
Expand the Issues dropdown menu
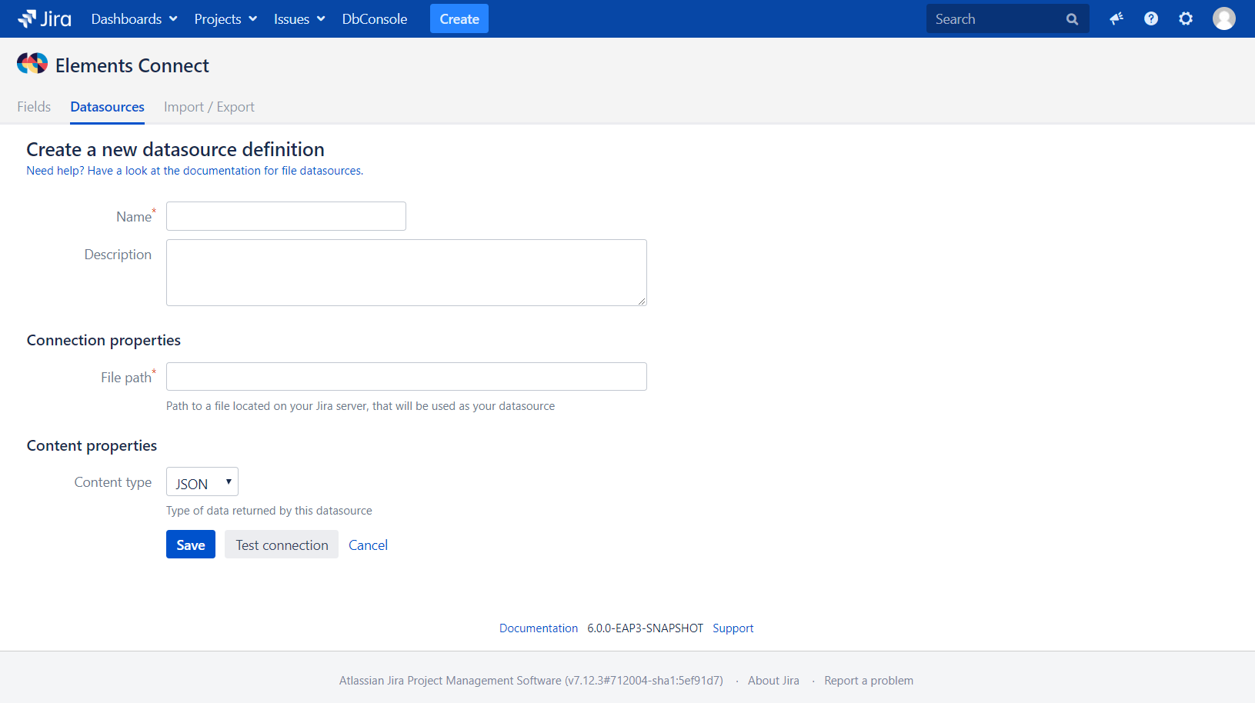click(x=299, y=19)
